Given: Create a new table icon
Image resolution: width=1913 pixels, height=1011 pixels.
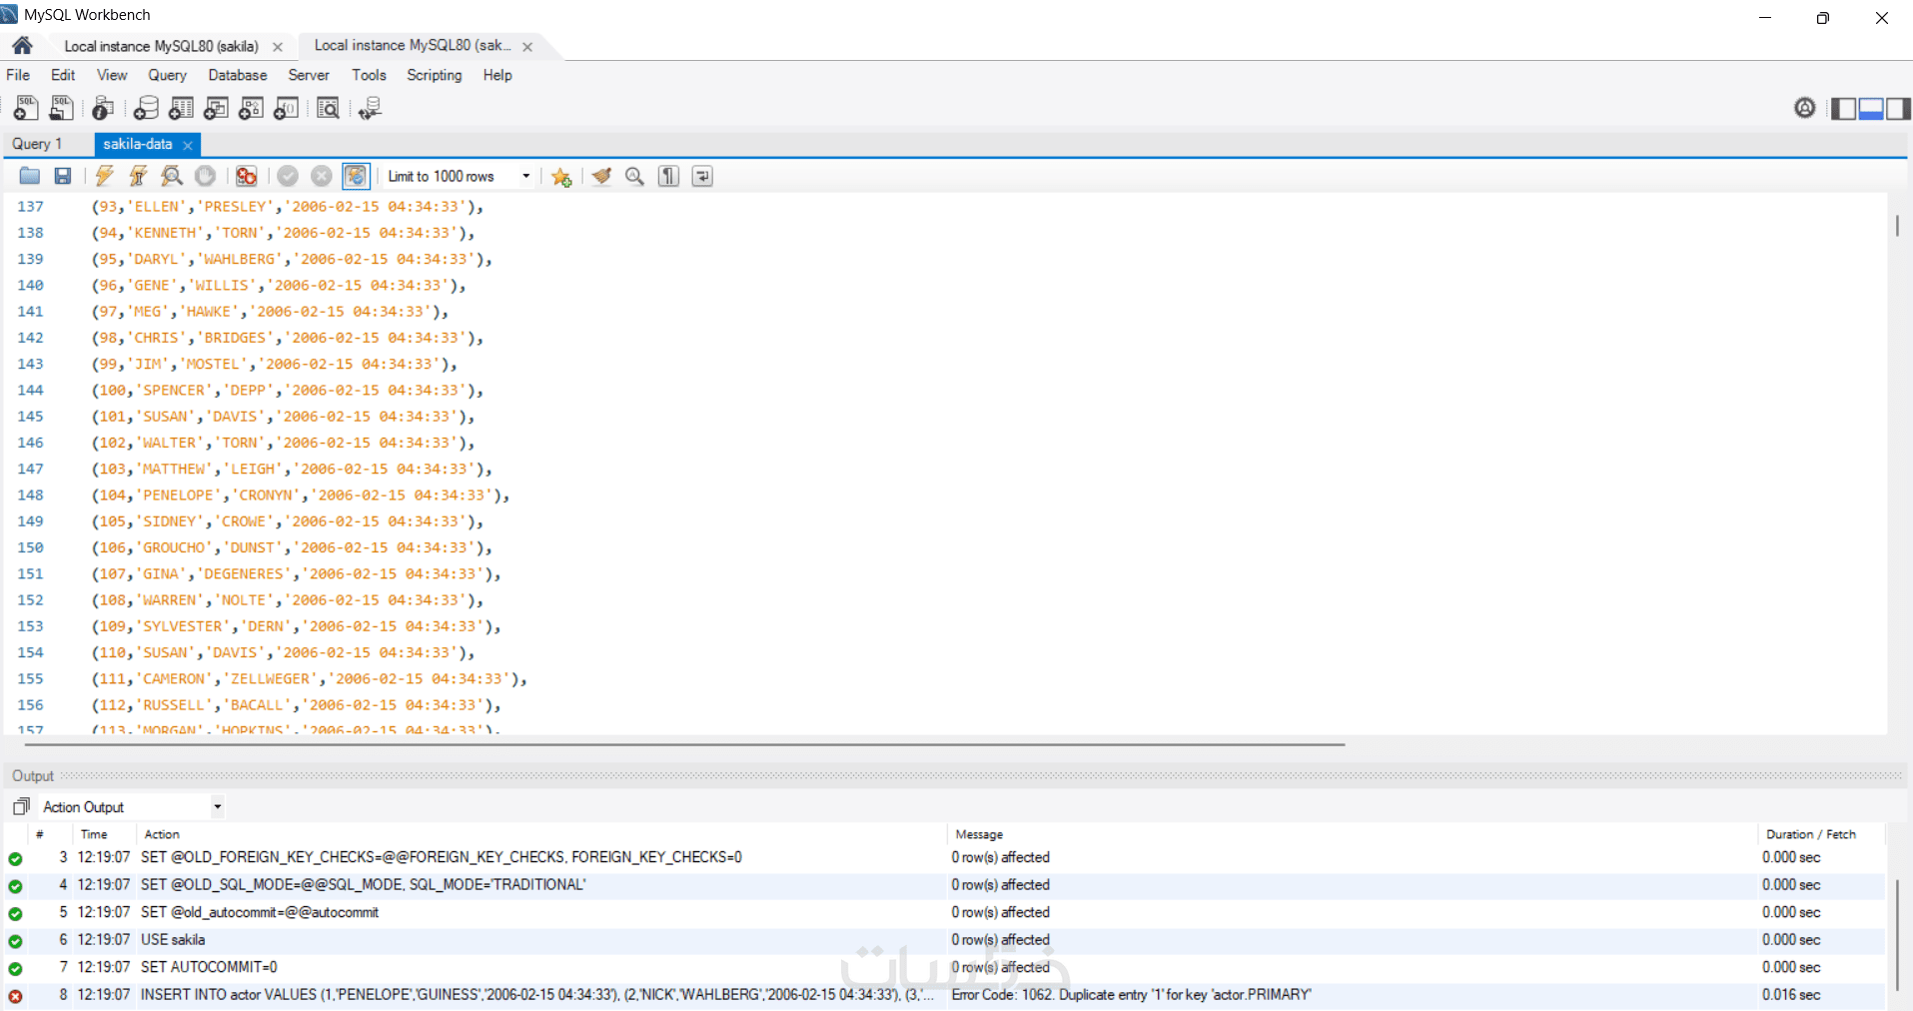Looking at the screenshot, I should point(181,108).
